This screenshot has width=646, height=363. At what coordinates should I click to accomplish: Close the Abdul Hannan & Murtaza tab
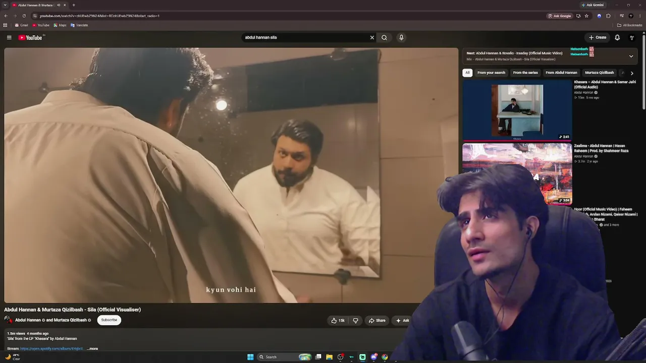65,5
